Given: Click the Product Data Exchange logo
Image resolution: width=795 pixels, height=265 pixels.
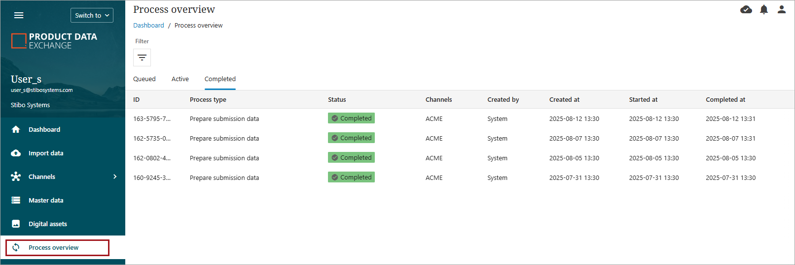Looking at the screenshot, I should click(x=54, y=41).
